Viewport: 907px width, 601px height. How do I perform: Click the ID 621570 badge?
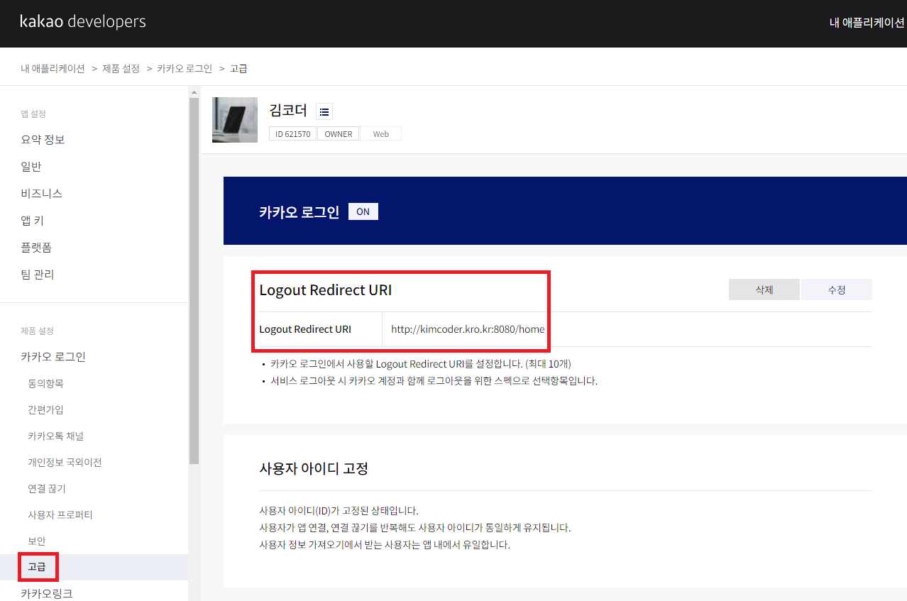(292, 133)
